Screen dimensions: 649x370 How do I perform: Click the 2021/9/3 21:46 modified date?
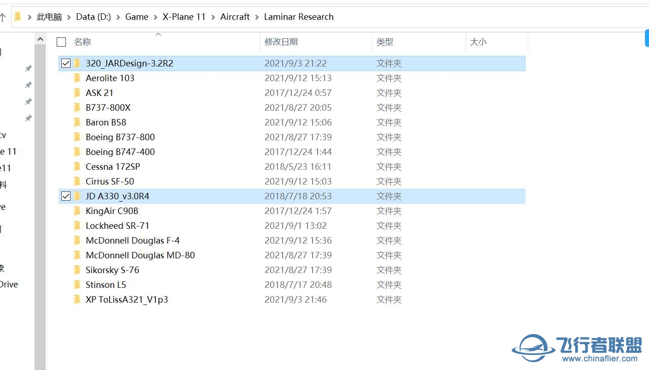pos(295,299)
